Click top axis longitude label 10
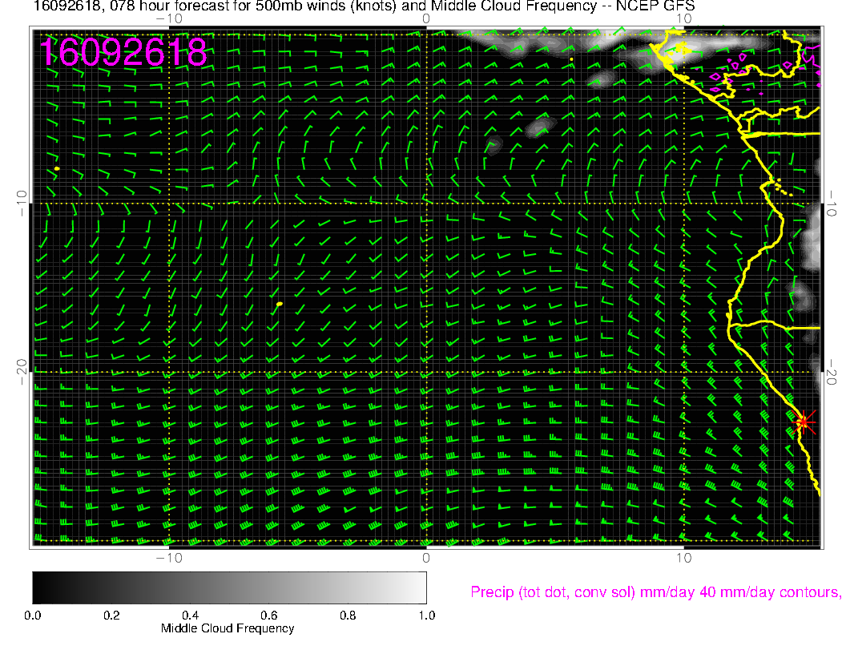Screen dimensions: 846x654 click(683, 19)
